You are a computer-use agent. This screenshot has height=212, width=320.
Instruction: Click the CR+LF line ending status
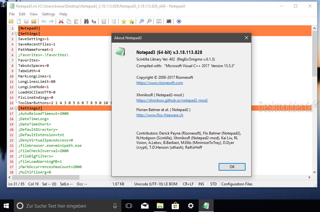click(x=188, y=184)
